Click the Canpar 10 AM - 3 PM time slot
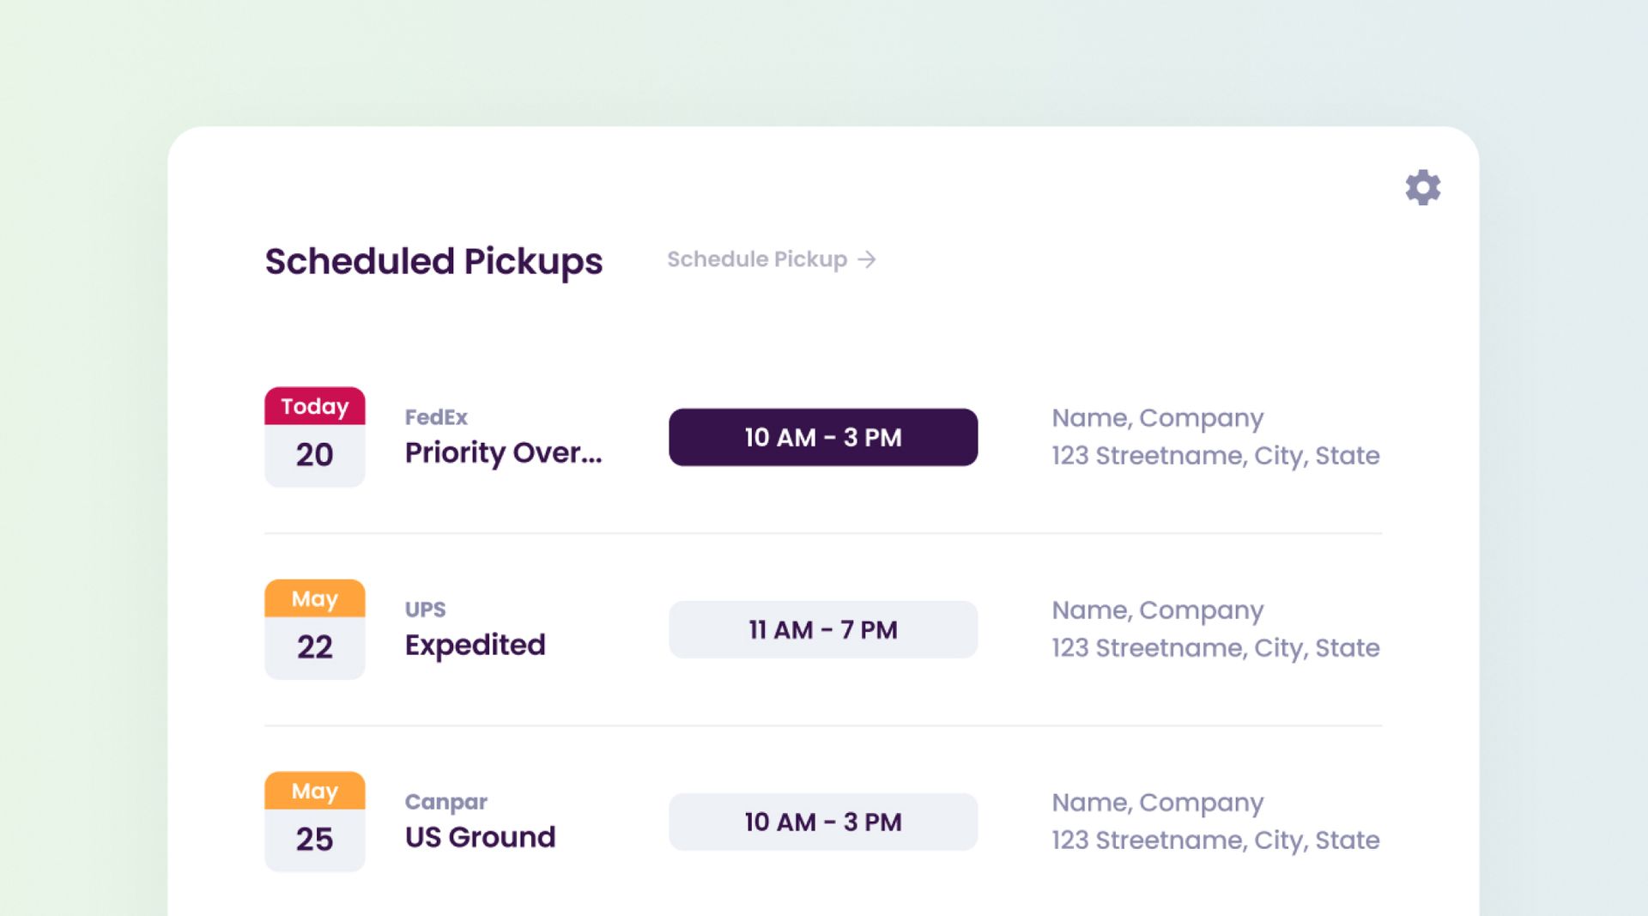 click(x=822, y=822)
